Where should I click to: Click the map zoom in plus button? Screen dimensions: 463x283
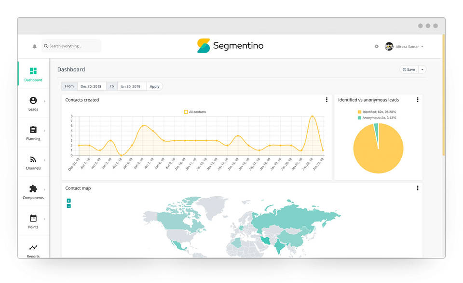coord(68,201)
